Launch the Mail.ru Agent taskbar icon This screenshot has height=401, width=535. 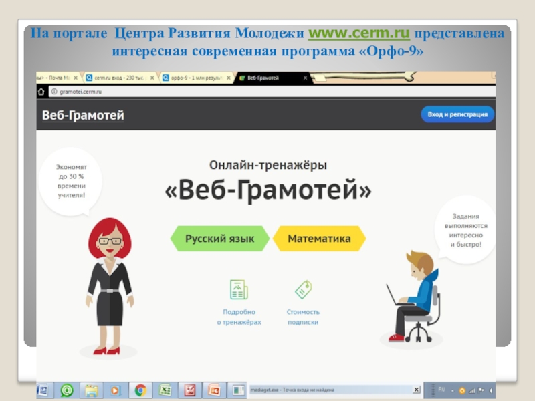(67, 390)
